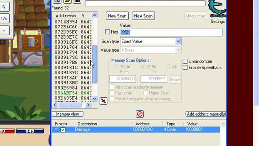Start a New Scan
The width and height of the screenshot is (259, 146).
click(x=117, y=16)
